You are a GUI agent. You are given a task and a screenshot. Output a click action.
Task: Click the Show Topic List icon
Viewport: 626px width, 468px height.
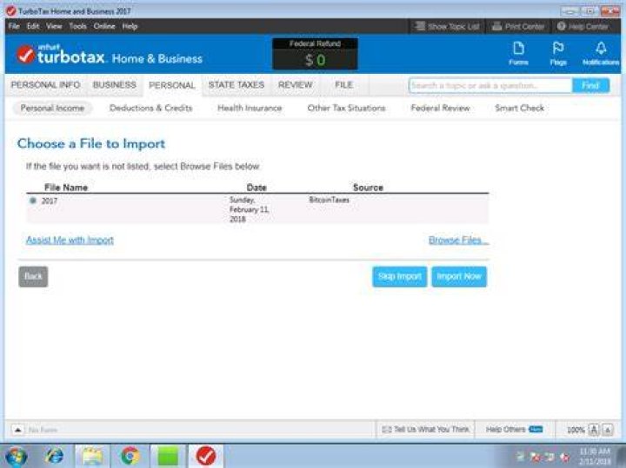(420, 26)
